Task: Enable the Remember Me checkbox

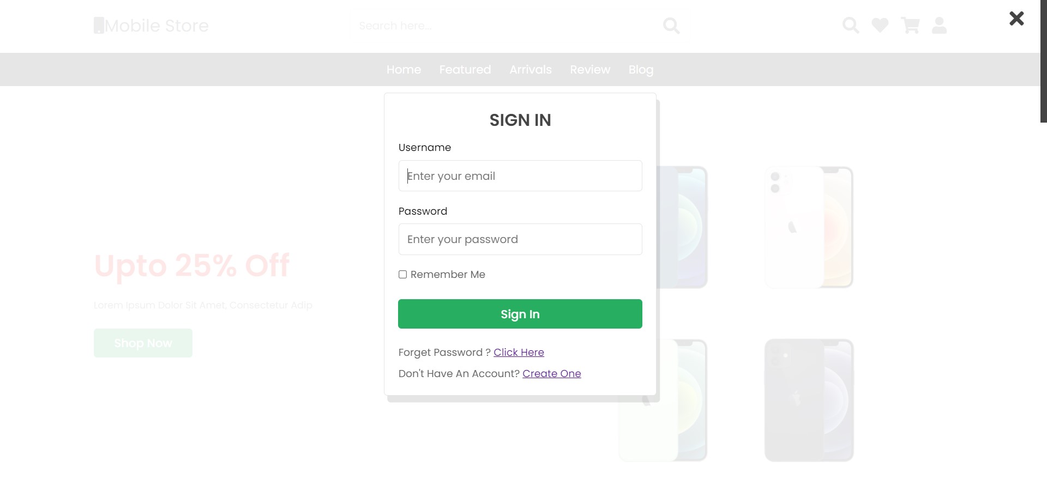Action: click(x=402, y=275)
